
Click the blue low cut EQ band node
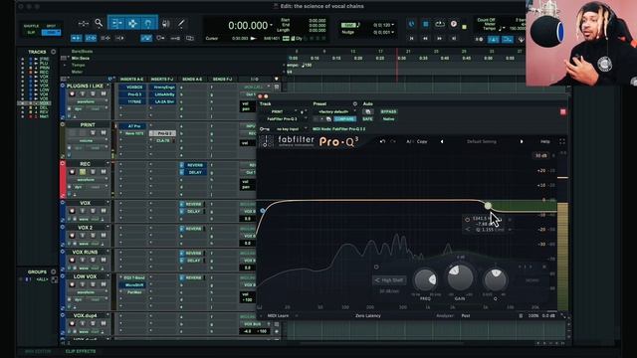point(263,211)
